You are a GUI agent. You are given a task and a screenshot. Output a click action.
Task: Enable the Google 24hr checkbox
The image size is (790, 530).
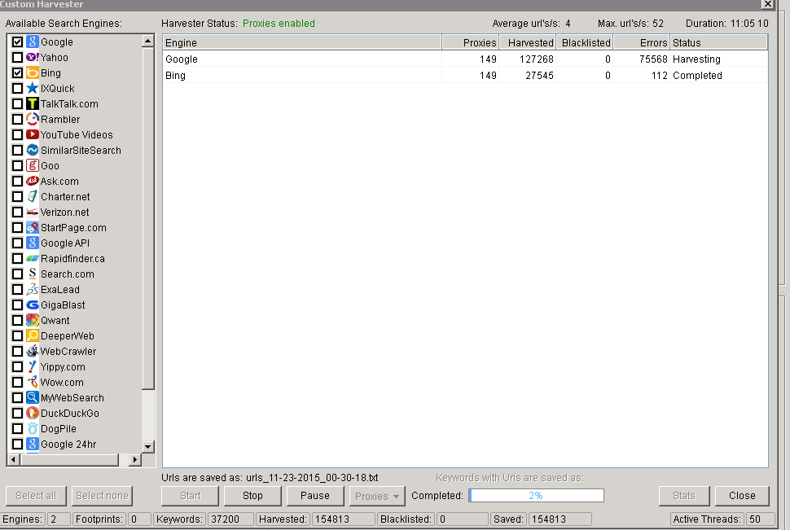coord(18,445)
